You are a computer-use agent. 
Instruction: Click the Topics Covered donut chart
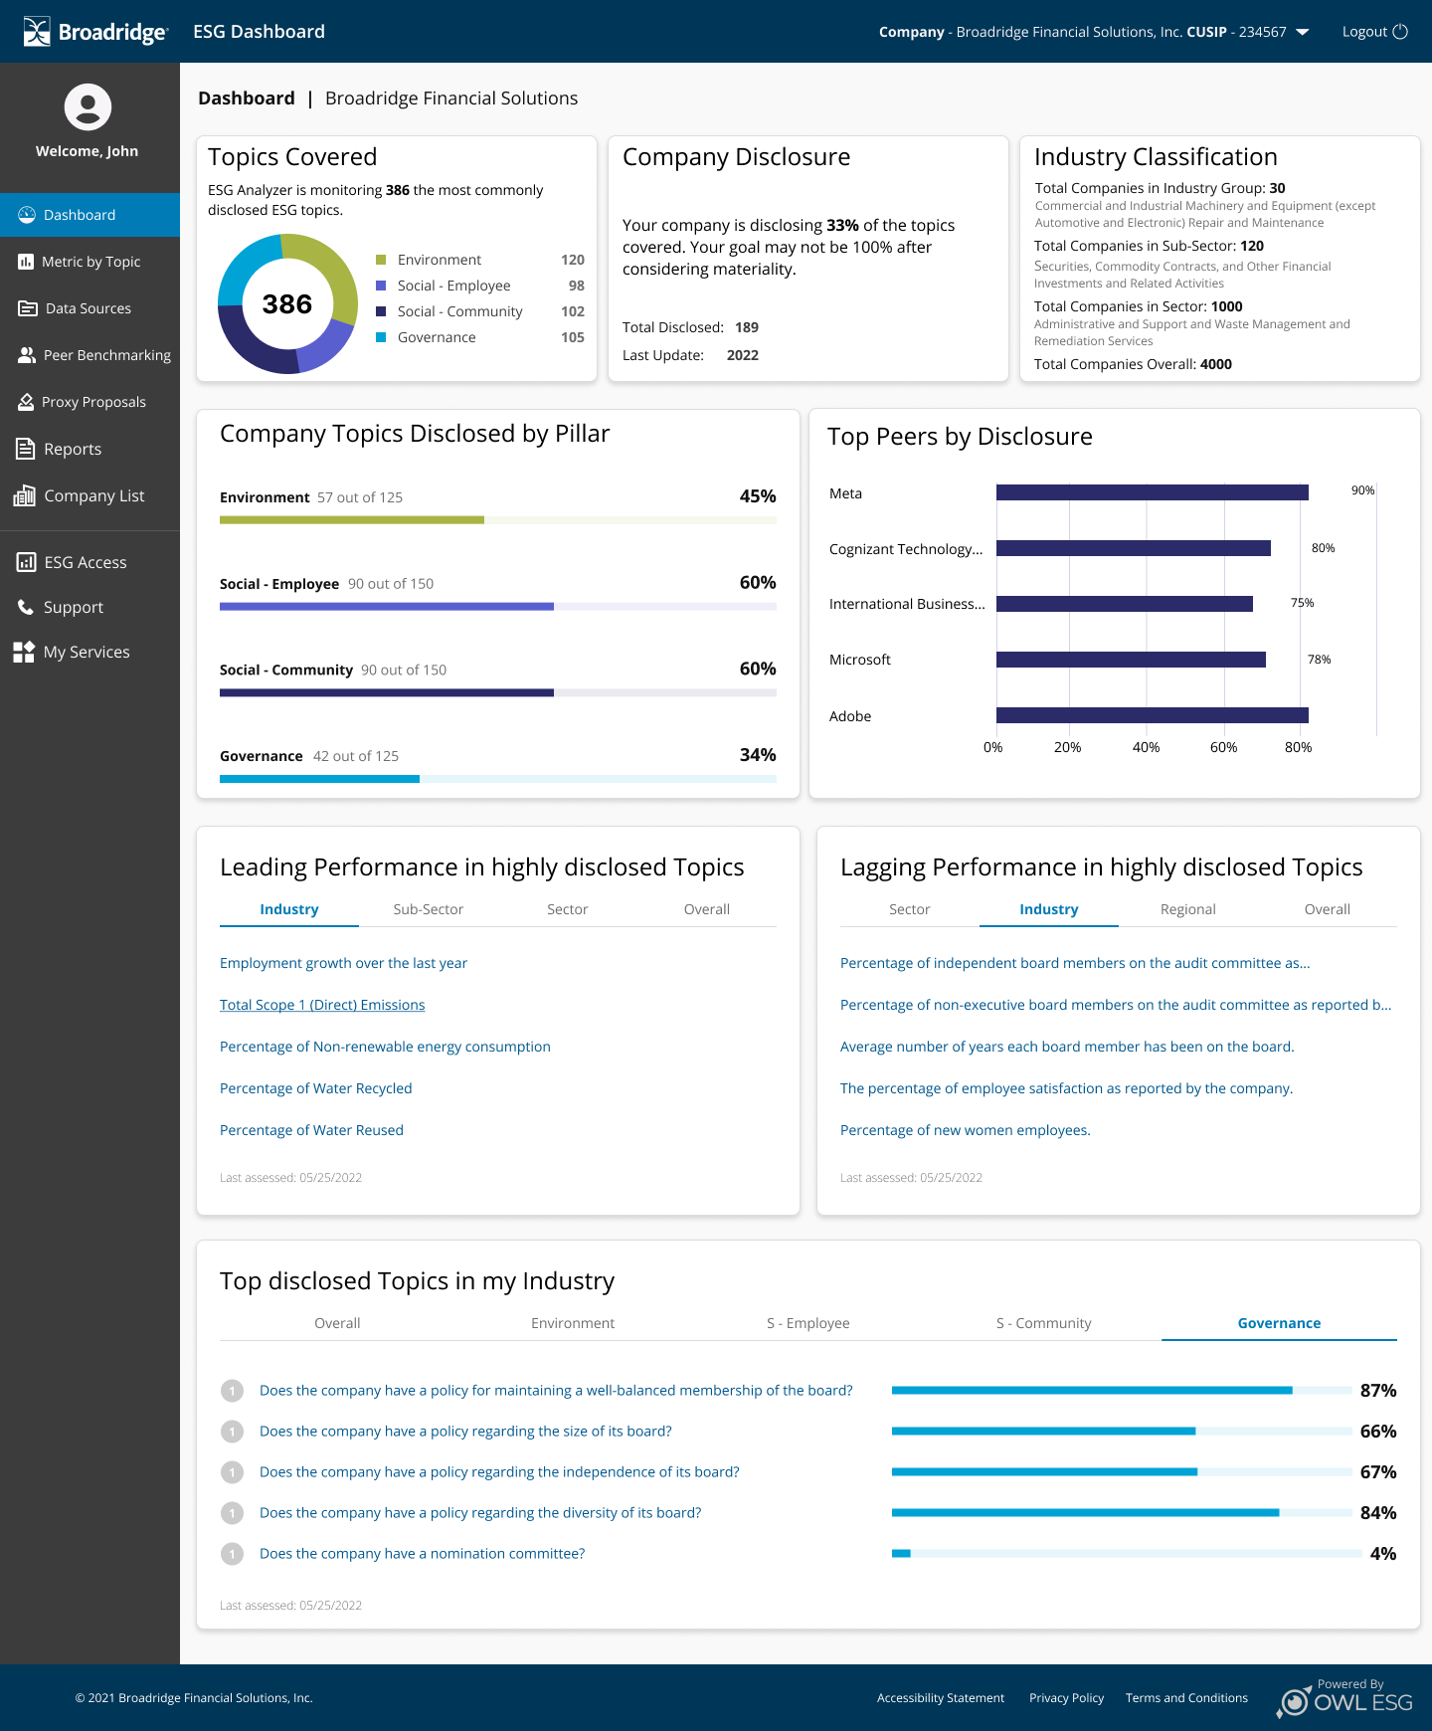point(287,303)
